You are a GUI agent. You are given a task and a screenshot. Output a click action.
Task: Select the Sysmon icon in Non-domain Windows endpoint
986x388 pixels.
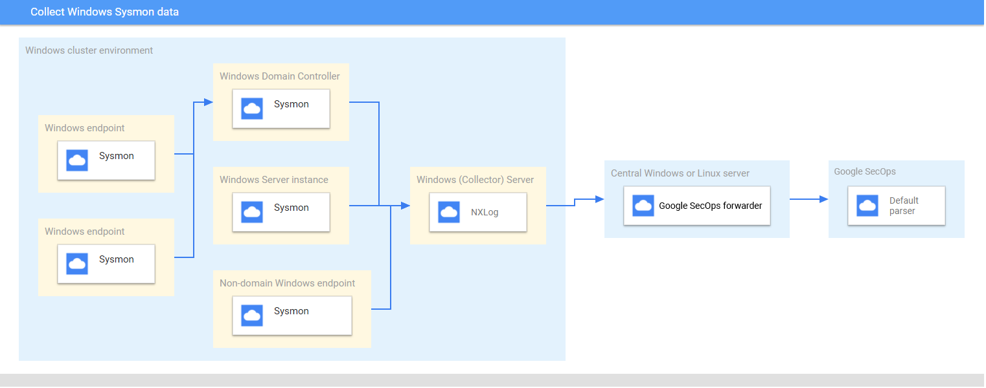251,315
